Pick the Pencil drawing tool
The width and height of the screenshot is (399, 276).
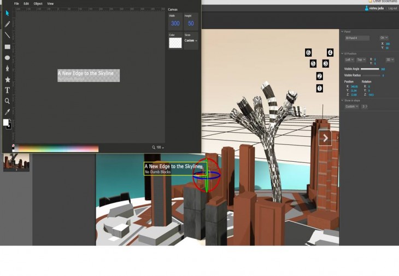click(x=7, y=24)
